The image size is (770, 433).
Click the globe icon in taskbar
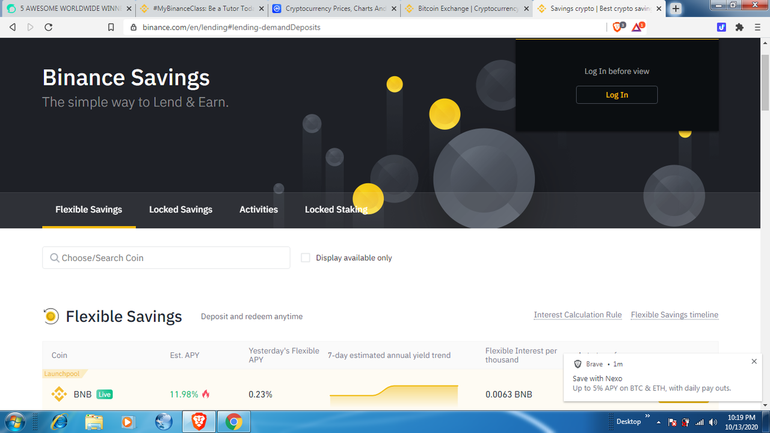tap(163, 422)
